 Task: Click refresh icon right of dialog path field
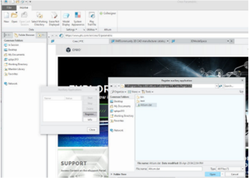point(220,86)
